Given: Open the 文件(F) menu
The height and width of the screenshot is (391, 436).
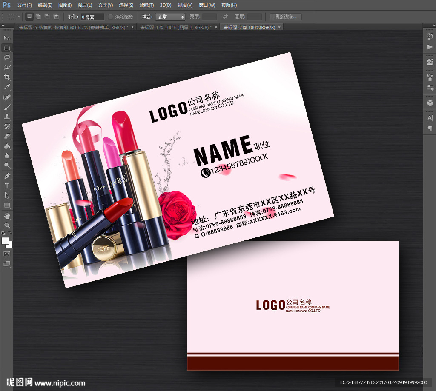Looking at the screenshot, I should pos(24,5).
